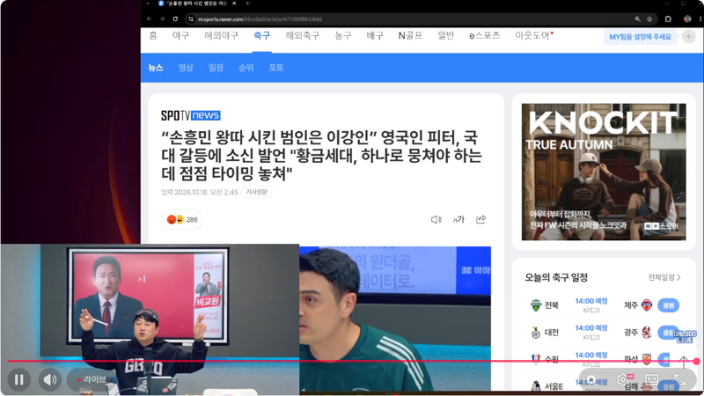704x396 pixels.
Task: Switch to the 순위 tab
Action: 246,68
